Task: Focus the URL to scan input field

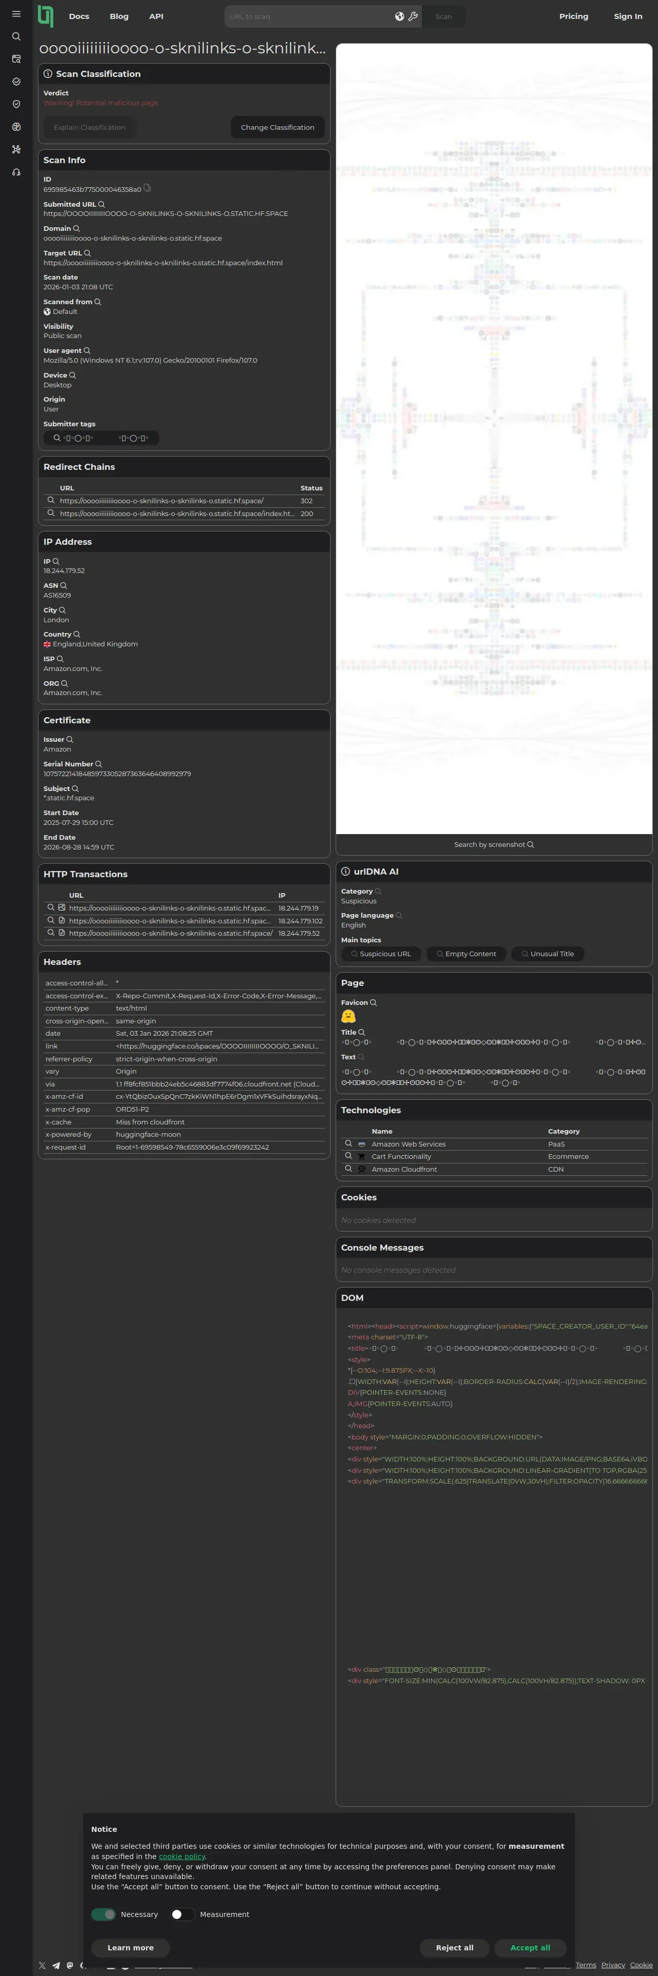Action: click(310, 16)
